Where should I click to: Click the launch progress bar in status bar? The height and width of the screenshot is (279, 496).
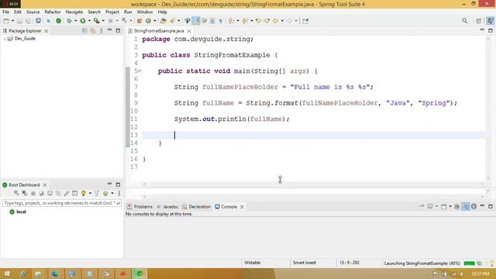(469, 263)
